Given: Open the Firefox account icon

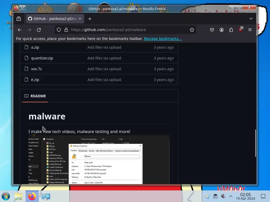Looking at the screenshot, I should pyautogui.click(x=221, y=30).
